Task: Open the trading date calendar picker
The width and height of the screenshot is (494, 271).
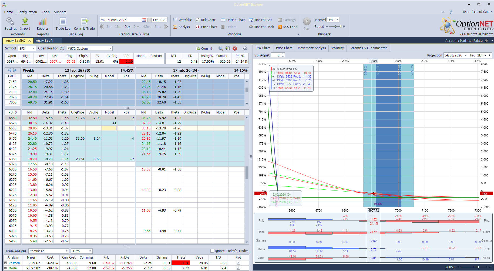Action: coord(144,20)
